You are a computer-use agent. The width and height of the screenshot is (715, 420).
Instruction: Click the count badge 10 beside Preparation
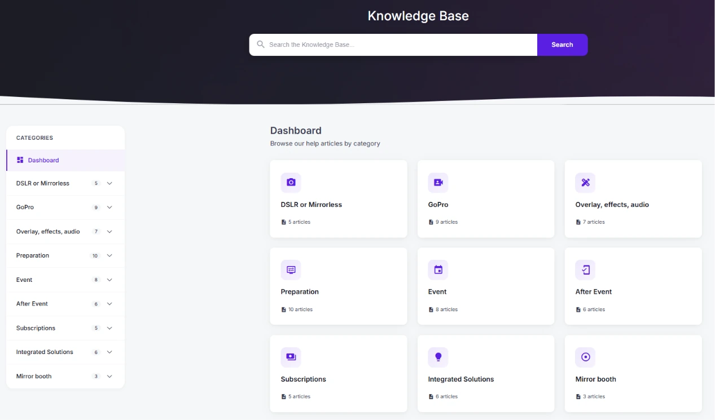pos(95,256)
